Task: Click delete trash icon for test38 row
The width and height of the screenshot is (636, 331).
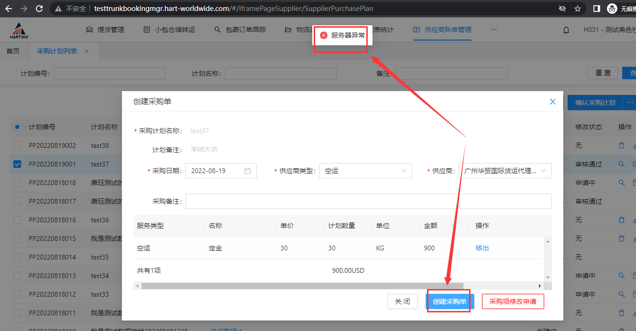Action: click(621, 145)
